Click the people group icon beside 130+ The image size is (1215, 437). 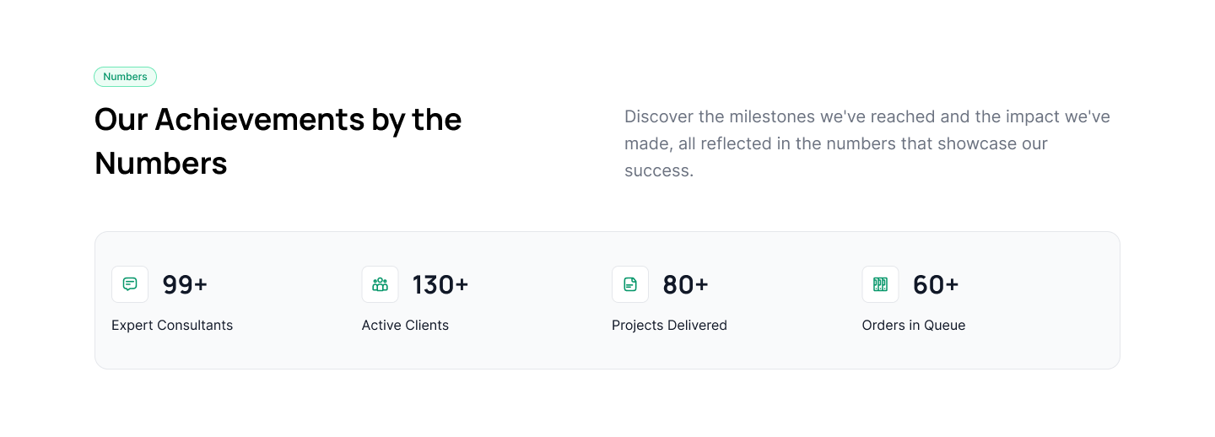click(380, 284)
